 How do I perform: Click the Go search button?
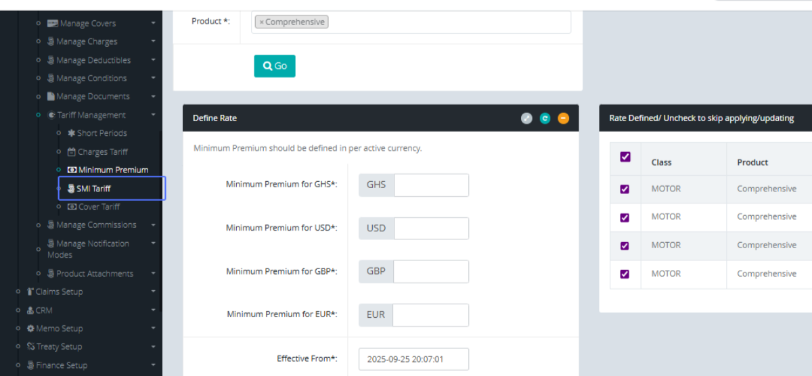click(275, 66)
